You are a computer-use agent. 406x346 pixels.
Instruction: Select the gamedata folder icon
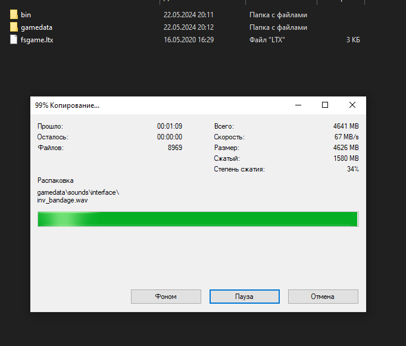click(x=14, y=27)
